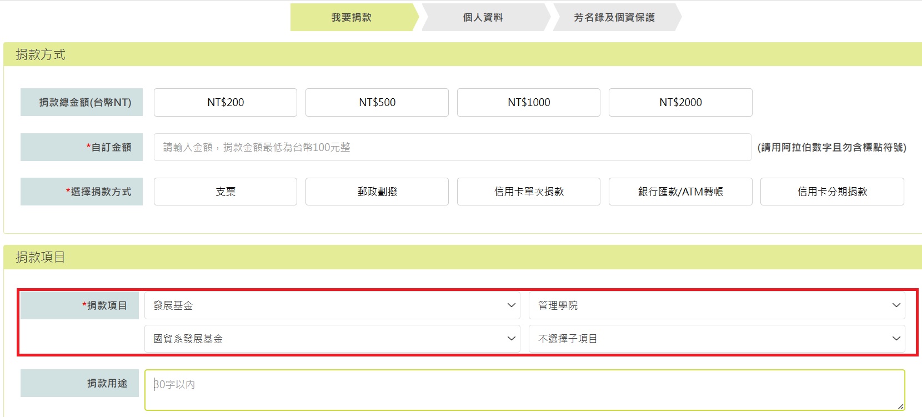The width and height of the screenshot is (922, 417).
Task: Select 支票 as the donation method
Action: 225,192
